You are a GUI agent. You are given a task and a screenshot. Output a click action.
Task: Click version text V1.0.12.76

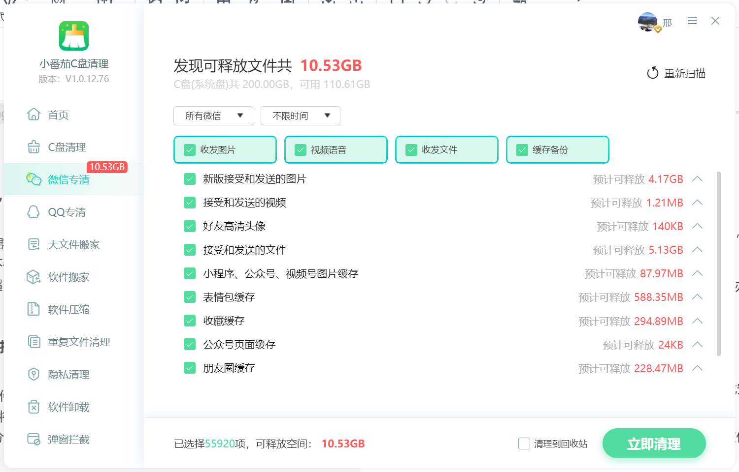tap(87, 79)
